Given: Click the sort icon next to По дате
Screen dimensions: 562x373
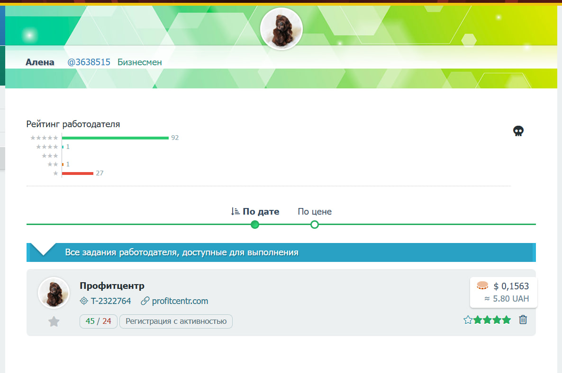Looking at the screenshot, I should coord(235,211).
